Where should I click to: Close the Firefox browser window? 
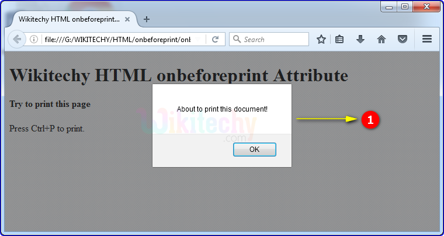click(x=426, y=6)
